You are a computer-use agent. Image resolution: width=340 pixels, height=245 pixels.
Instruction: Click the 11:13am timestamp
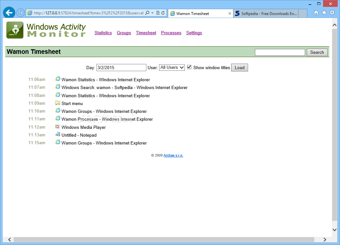[x=37, y=135]
